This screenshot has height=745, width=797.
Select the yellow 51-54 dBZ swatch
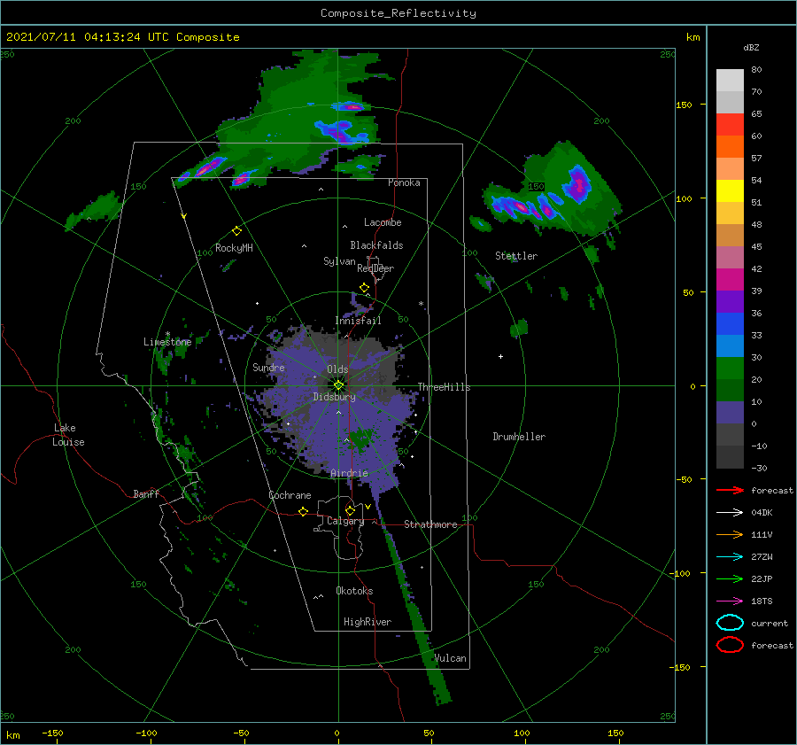pos(730,191)
